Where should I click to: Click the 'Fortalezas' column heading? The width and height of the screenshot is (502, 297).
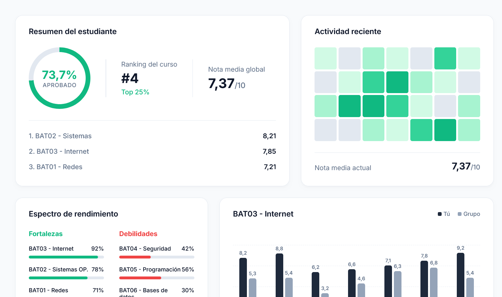(46, 234)
